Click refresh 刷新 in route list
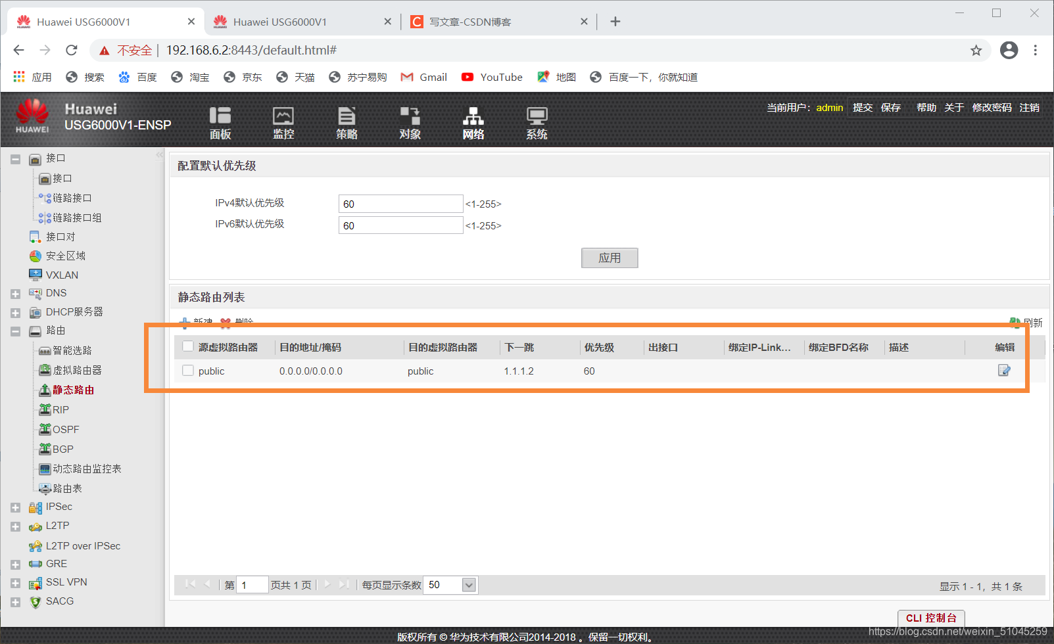 point(1026,323)
